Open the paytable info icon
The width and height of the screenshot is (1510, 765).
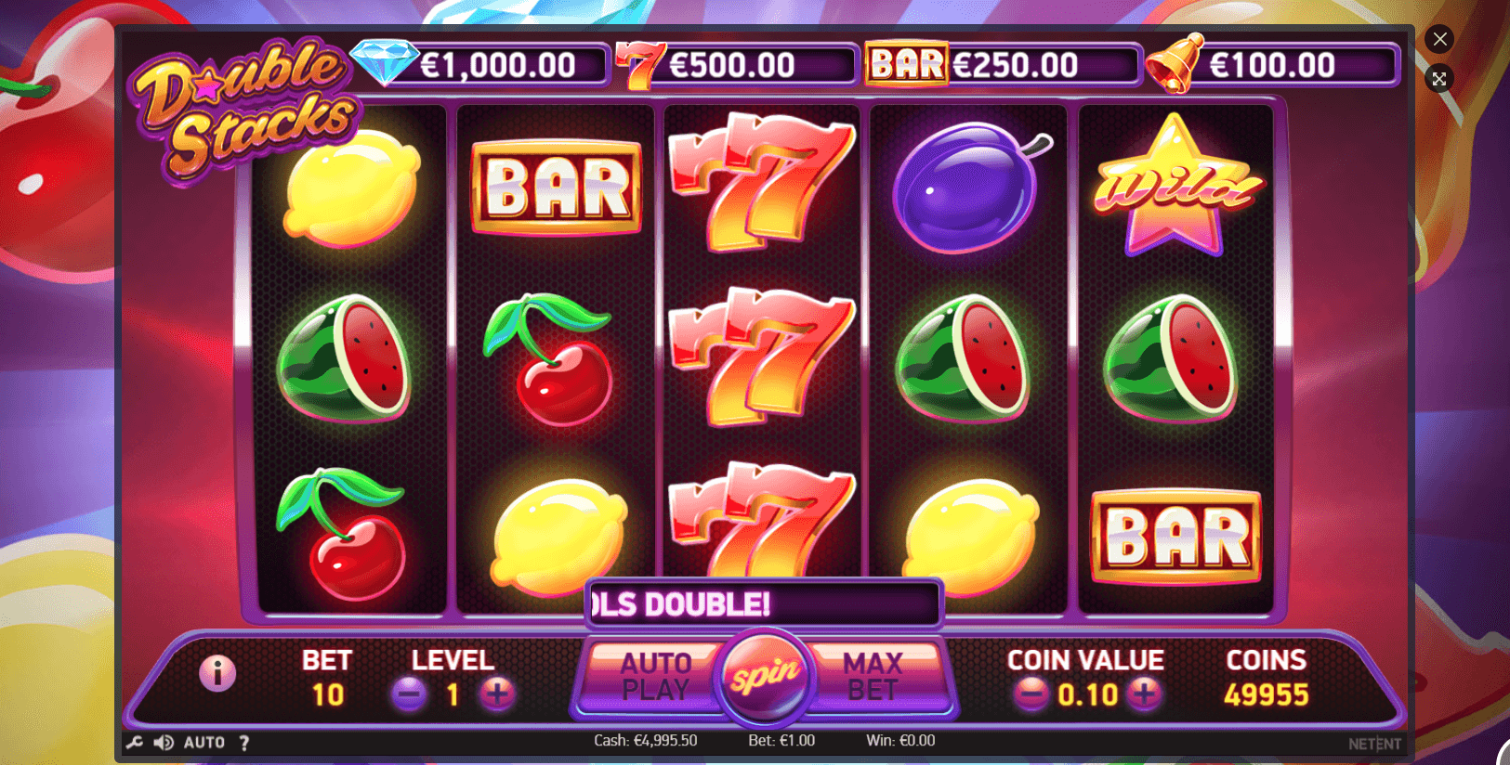pyautogui.click(x=217, y=673)
